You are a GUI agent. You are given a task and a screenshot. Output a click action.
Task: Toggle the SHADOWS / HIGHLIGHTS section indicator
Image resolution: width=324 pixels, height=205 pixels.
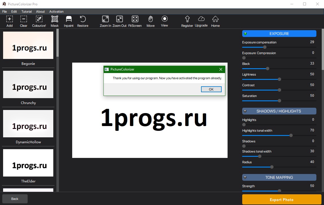click(x=245, y=111)
